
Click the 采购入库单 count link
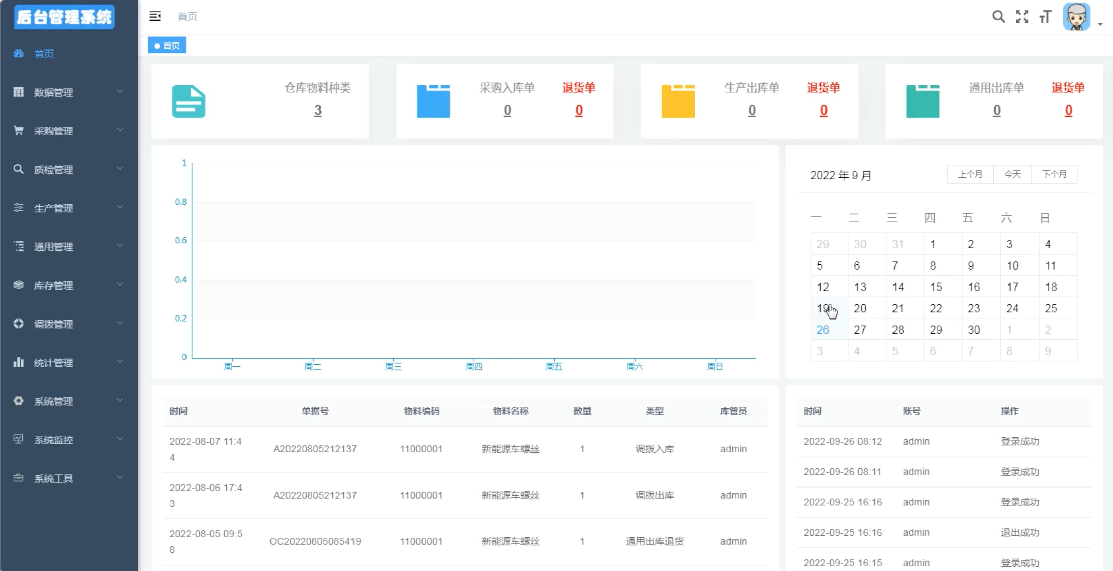coord(507,110)
